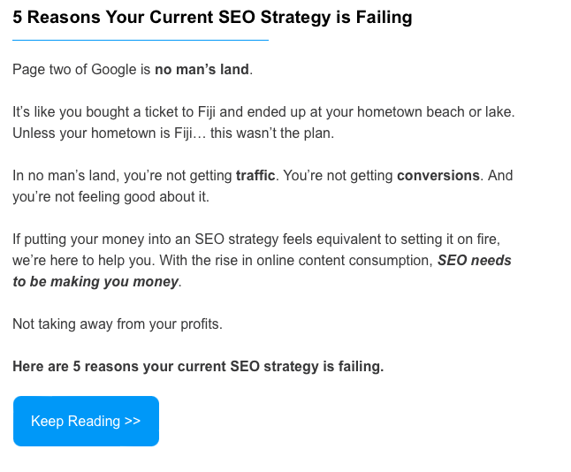Click the phrase "In no man's land, you're not getting"
Screen dimensions: 571x472
[122, 175]
